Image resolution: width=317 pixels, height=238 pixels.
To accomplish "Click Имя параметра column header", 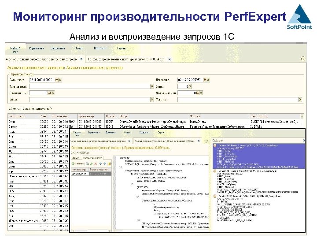I will point(80,169).
